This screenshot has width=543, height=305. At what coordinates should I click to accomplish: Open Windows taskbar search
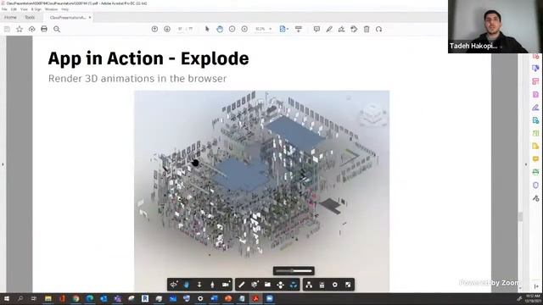pos(20,299)
